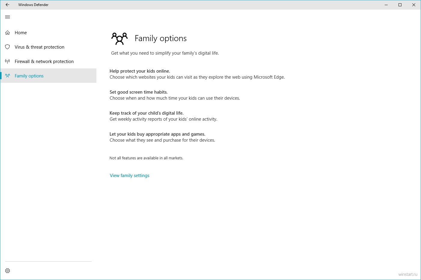Open Settings via the gear icon
421x280 pixels.
pos(8,271)
